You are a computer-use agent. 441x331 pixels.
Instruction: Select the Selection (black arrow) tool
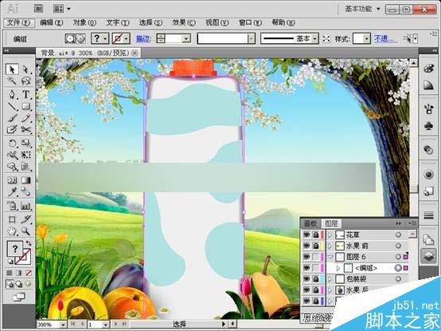pyautogui.click(x=12, y=69)
